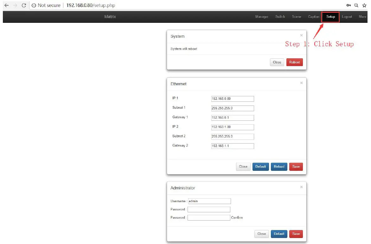Open the Caption menu item
Screen dimensions: 371x244
pos(314,16)
